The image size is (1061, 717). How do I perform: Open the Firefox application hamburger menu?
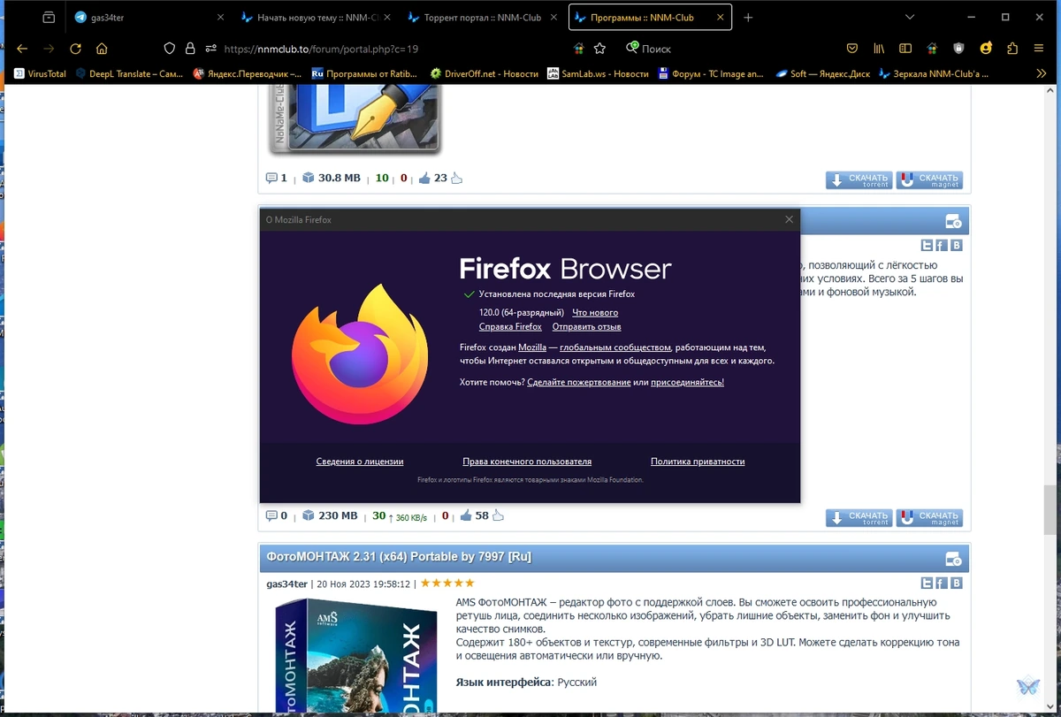pyautogui.click(x=1039, y=49)
